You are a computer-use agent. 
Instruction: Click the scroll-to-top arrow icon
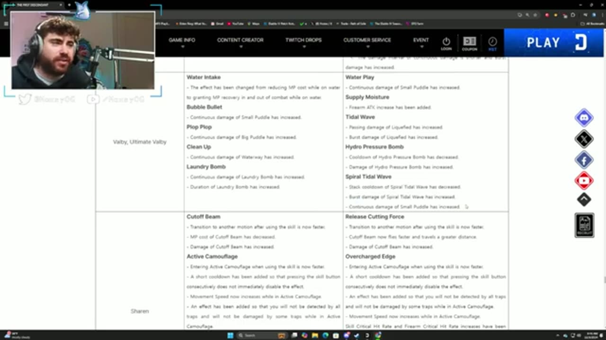click(584, 200)
